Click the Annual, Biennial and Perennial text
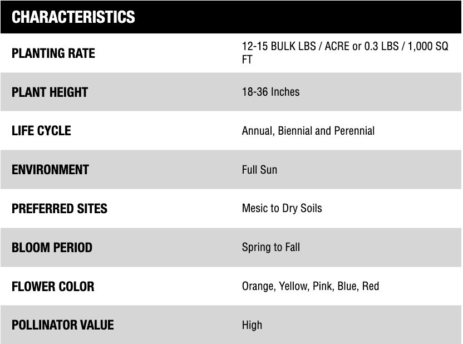Image resolution: width=463 pixels, height=344 pixels. point(308,131)
